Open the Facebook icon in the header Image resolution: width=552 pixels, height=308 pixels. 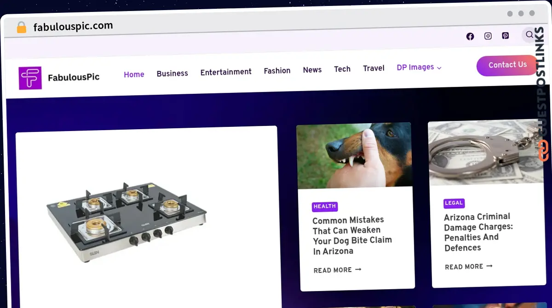[470, 36]
